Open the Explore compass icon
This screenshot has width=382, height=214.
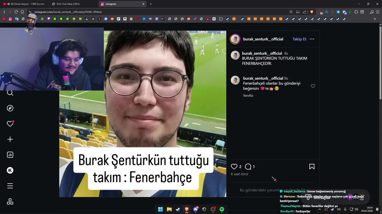tap(10, 108)
